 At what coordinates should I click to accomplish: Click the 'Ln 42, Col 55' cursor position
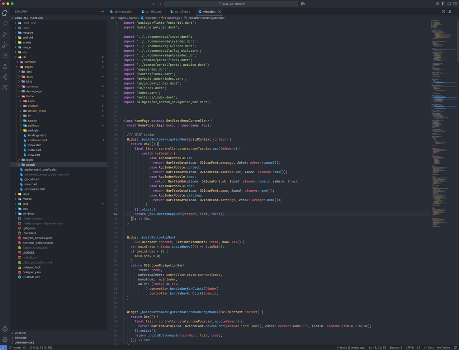378,347
